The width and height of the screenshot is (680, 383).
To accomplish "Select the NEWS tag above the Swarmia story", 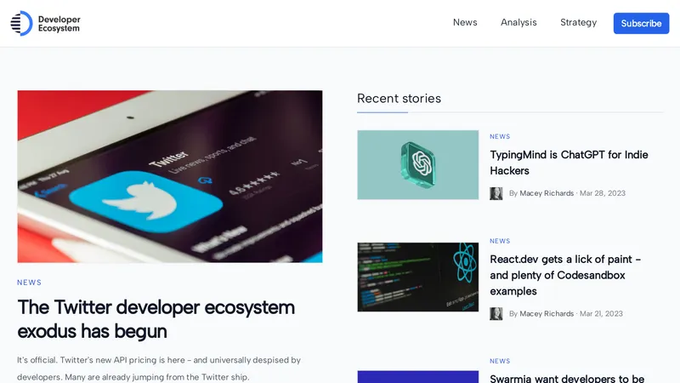I will tap(500, 361).
